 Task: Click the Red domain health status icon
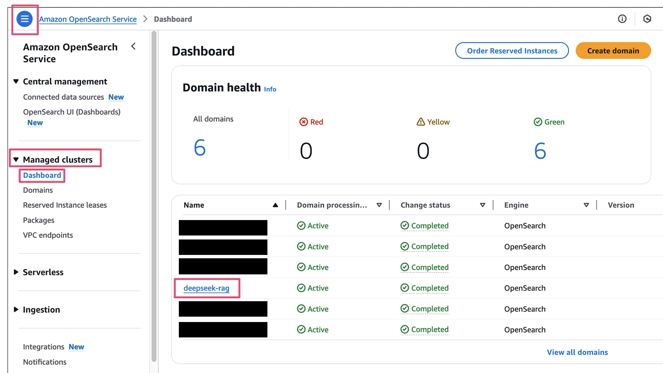point(304,122)
